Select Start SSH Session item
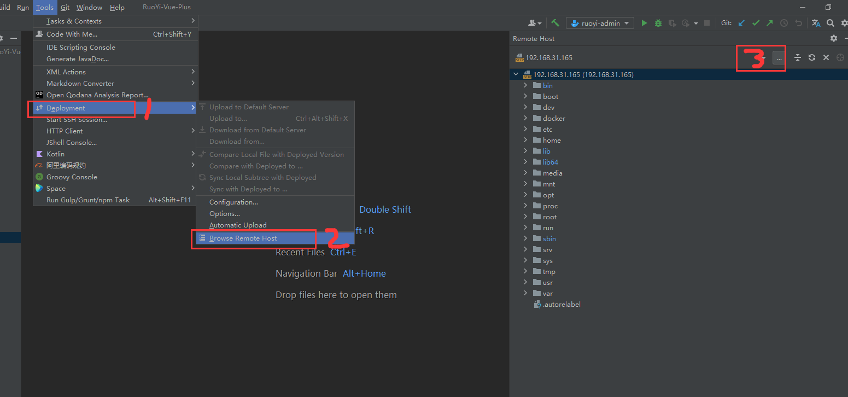This screenshot has width=848, height=397. click(115, 120)
